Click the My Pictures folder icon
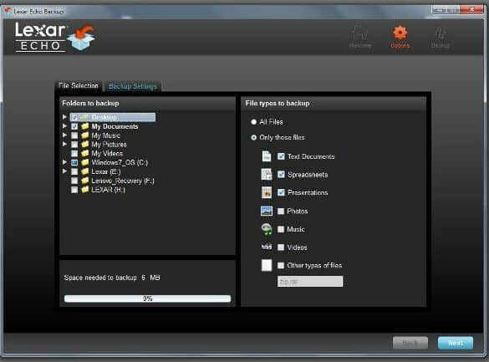 point(84,145)
